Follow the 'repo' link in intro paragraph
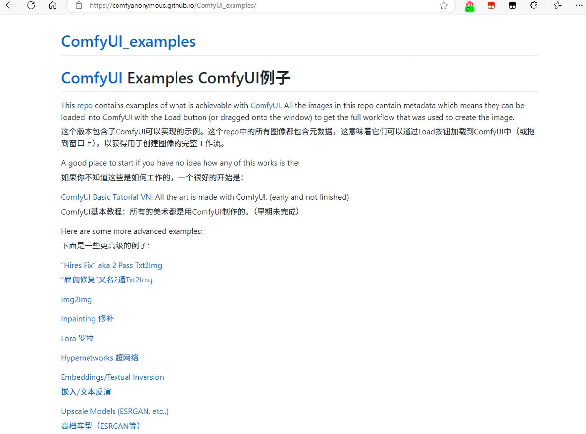 click(x=85, y=105)
